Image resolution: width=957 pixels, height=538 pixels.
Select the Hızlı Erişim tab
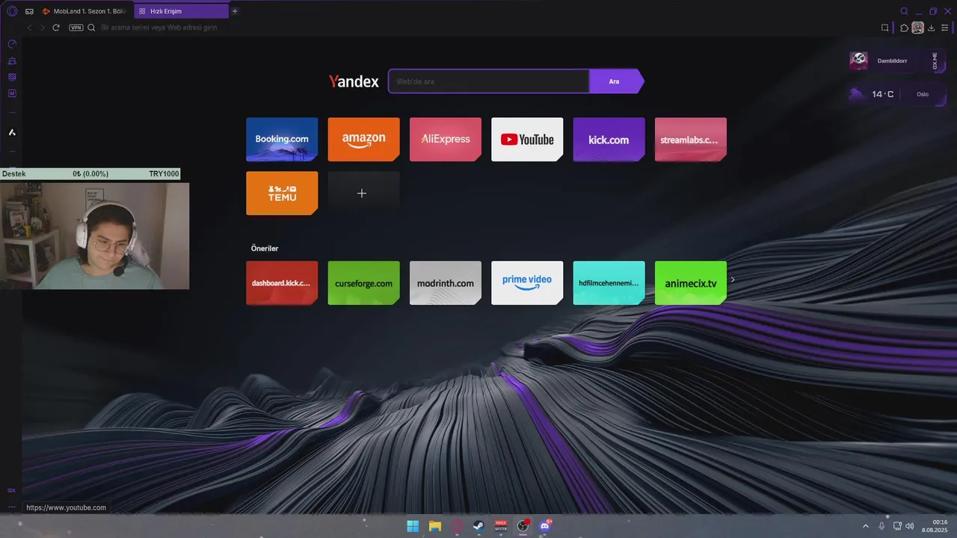[x=181, y=11]
